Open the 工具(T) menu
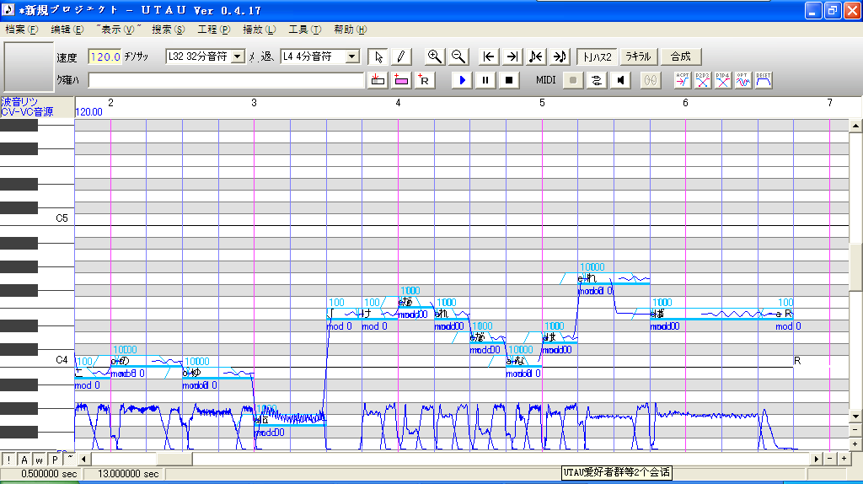Screen dimensions: 863x484 tap(305, 30)
